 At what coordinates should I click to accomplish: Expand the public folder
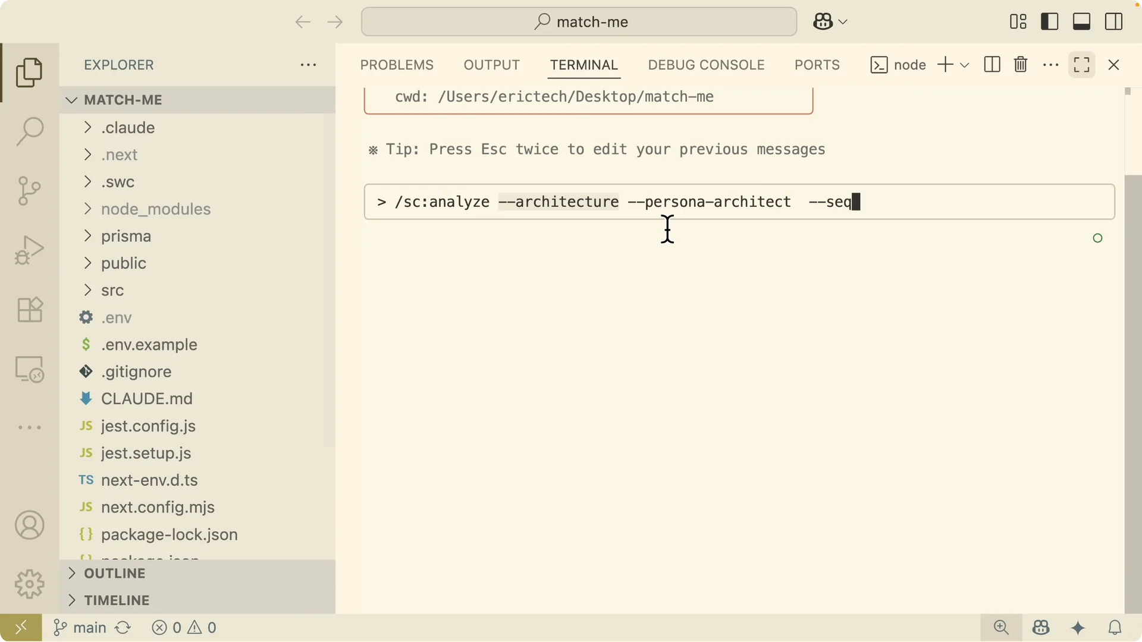[197, 263]
